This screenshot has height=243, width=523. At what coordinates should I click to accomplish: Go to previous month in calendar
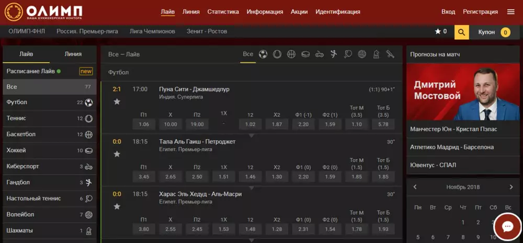tap(415, 187)
